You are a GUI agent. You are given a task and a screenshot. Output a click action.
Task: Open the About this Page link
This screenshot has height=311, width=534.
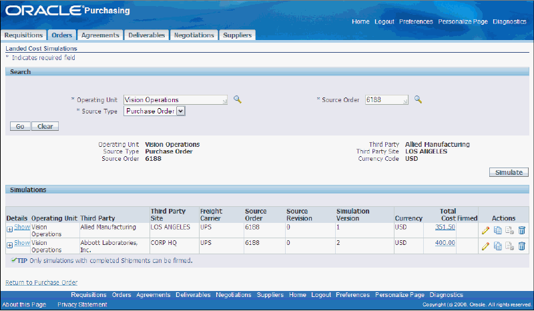[24, 304]
